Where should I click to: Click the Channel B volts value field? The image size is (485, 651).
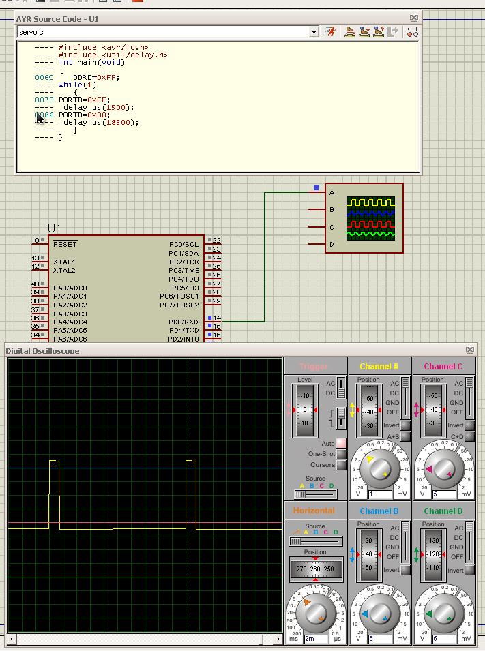pyautogui.click(x=380, y=639)
